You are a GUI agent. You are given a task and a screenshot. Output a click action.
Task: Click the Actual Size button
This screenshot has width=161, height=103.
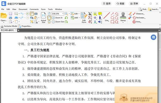pos(43,17)
